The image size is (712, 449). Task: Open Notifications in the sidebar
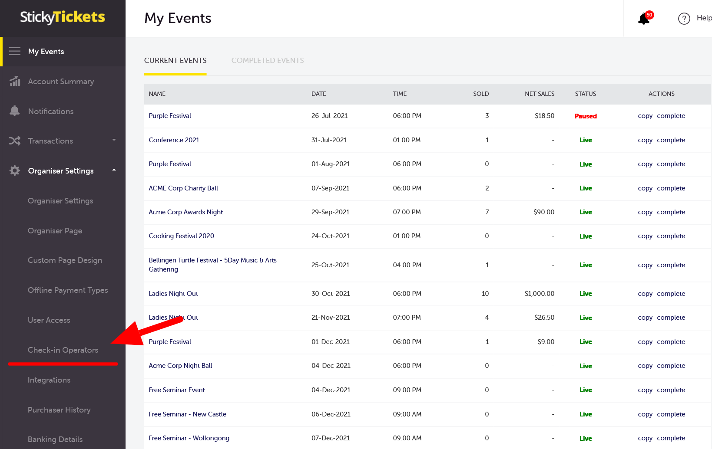tap(51, 111)
